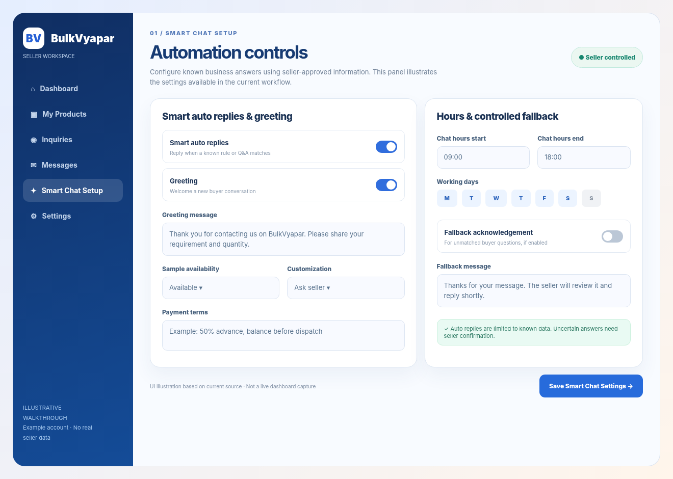Screen dimensions: 673x479
Task: Click the "Working days" label
Action: click(457, 182)
